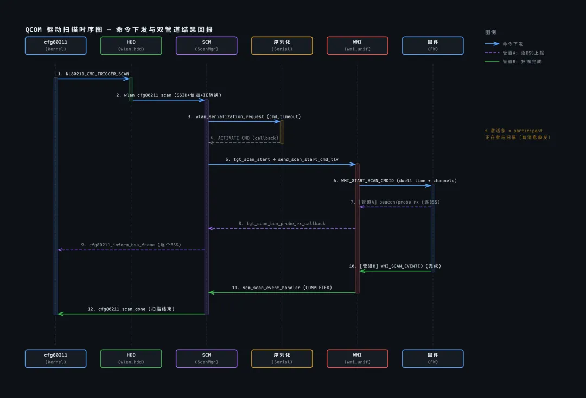
Task: Select the top SCM (ScanMgr) participant box
Action: (207, 45)
